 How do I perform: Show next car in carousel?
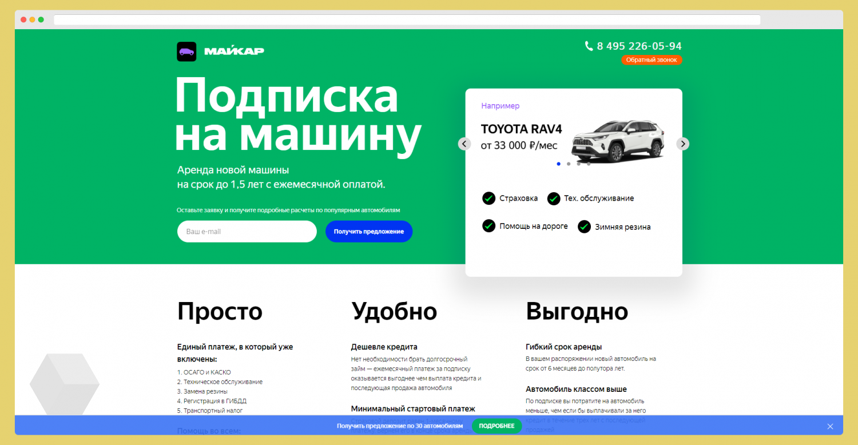pyautogui.click(x=682, y=144)
